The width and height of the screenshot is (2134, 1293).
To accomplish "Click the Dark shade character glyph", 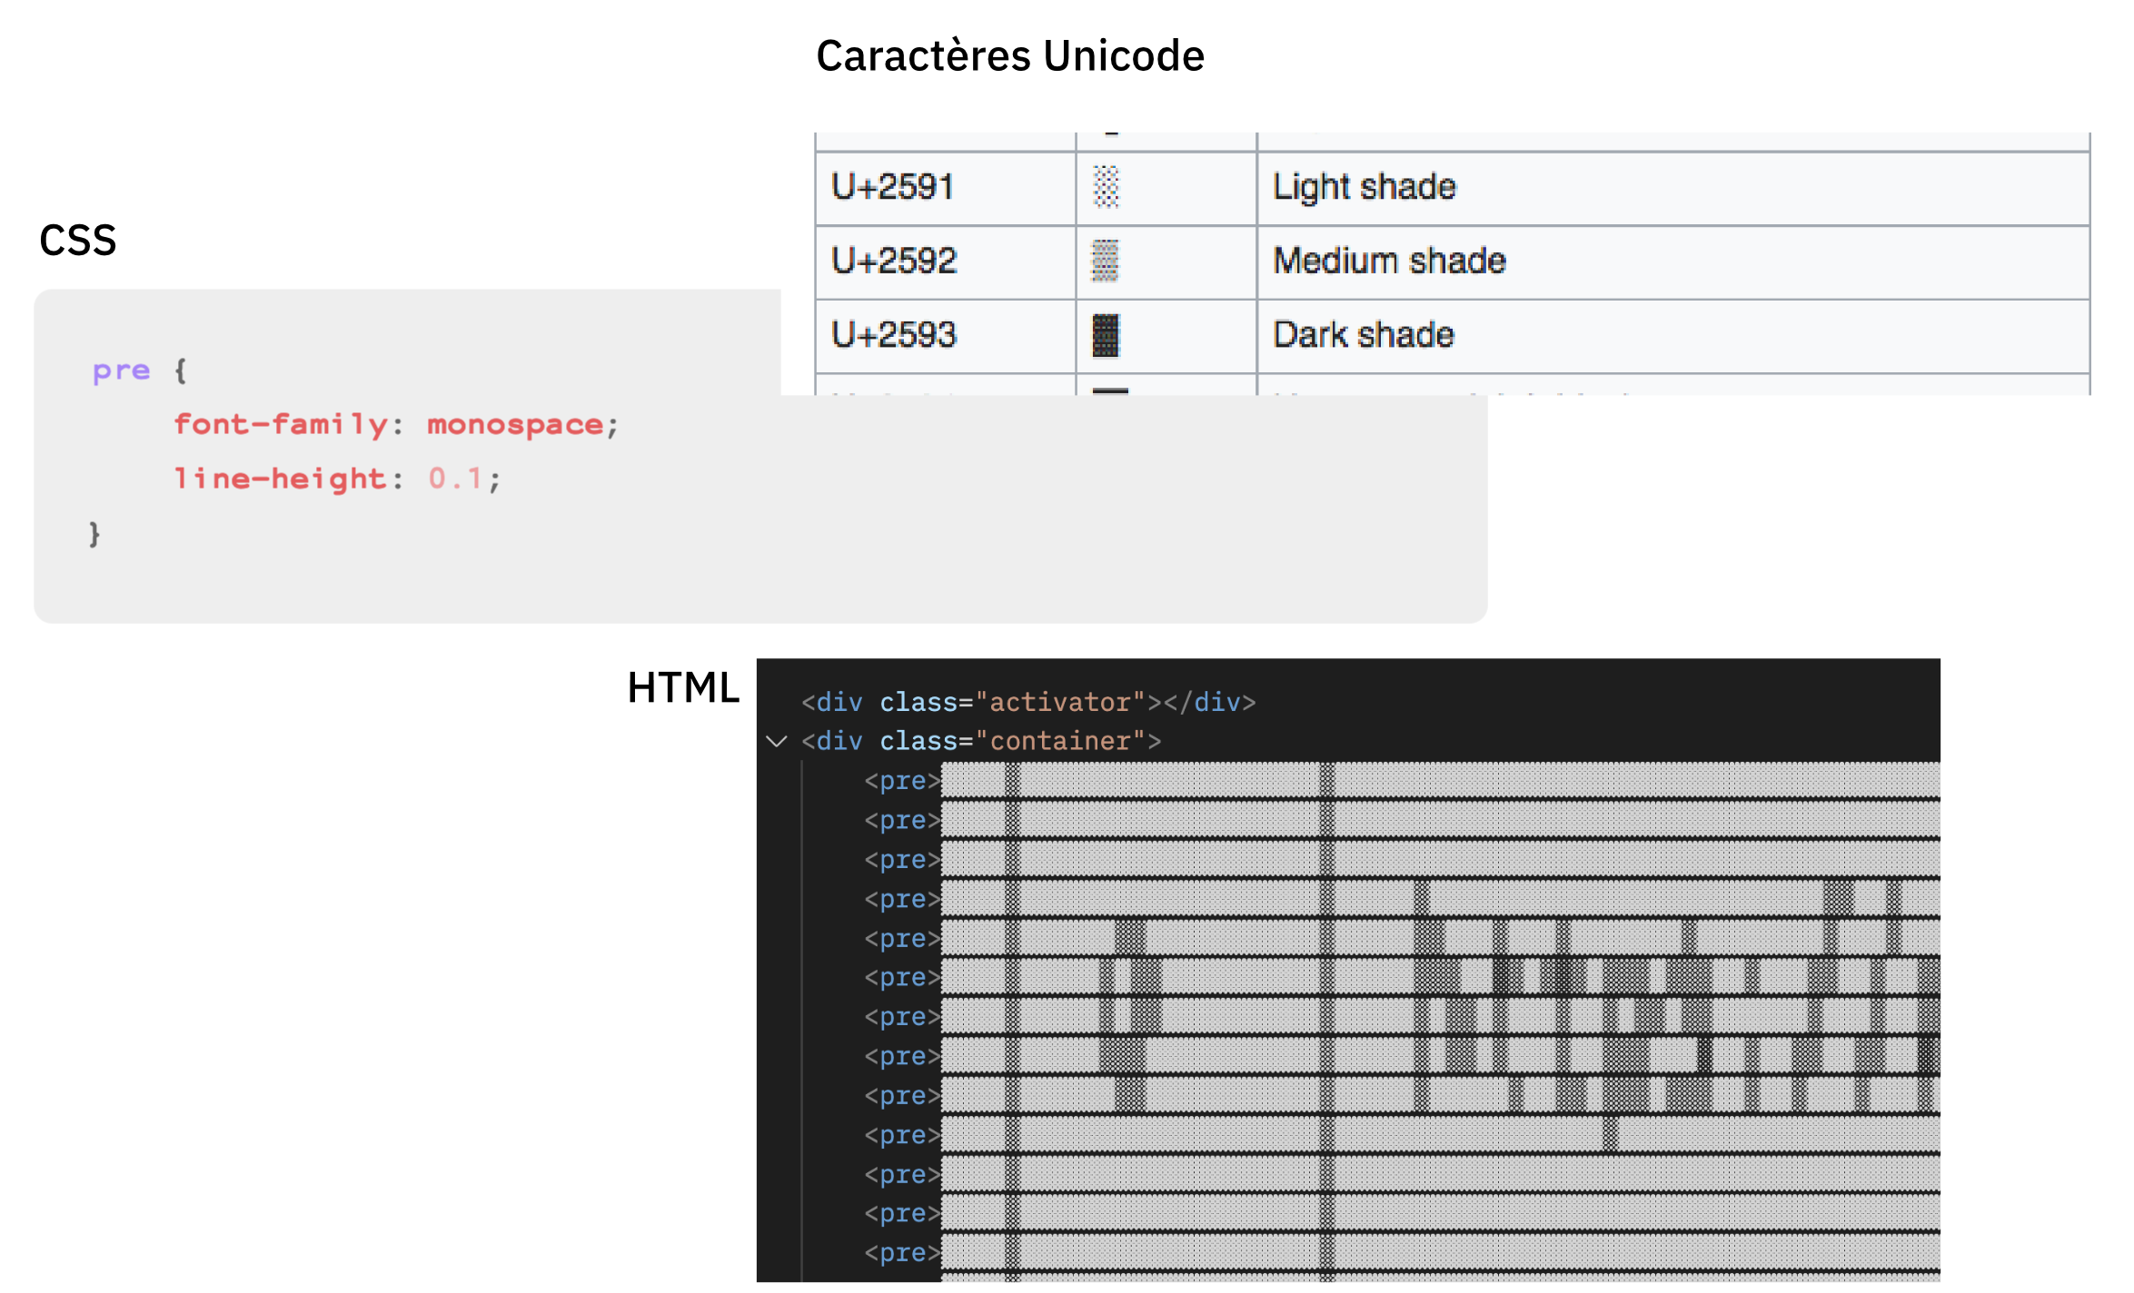I will pyautogui.click(x=1106, y=336).
